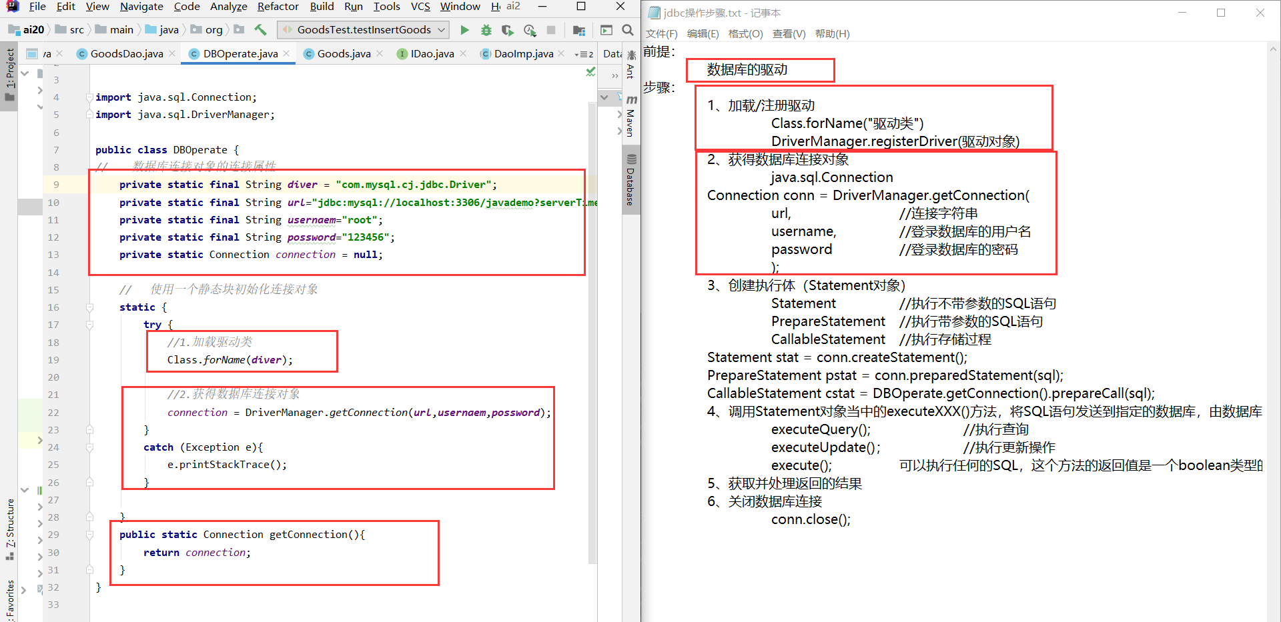This screenshot has height=622, width=1281.
Task: Click the editor vertical scrollbar thumb
Action: (x=592, y=333)
